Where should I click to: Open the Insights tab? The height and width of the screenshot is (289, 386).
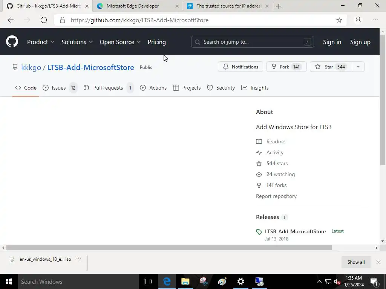[255, 88]
